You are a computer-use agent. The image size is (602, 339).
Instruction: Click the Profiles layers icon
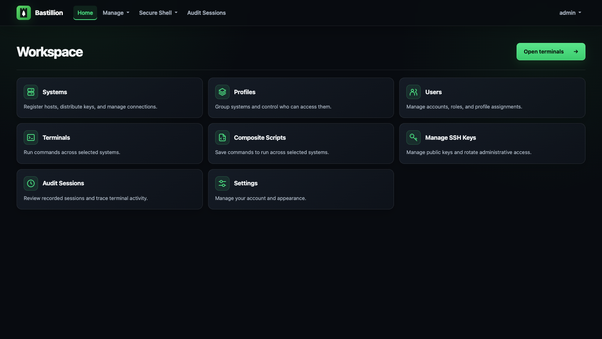(x=222, y=92)
